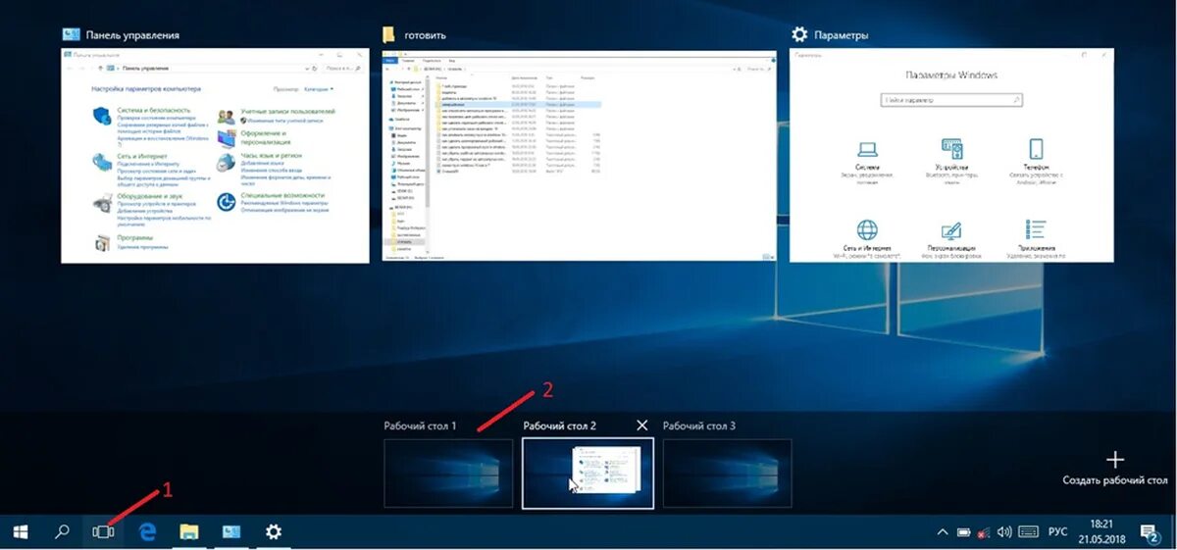Select the Рабочий стол 2 thumbnail
This screenshot has height=550, width=1177.
pos(588,474)
